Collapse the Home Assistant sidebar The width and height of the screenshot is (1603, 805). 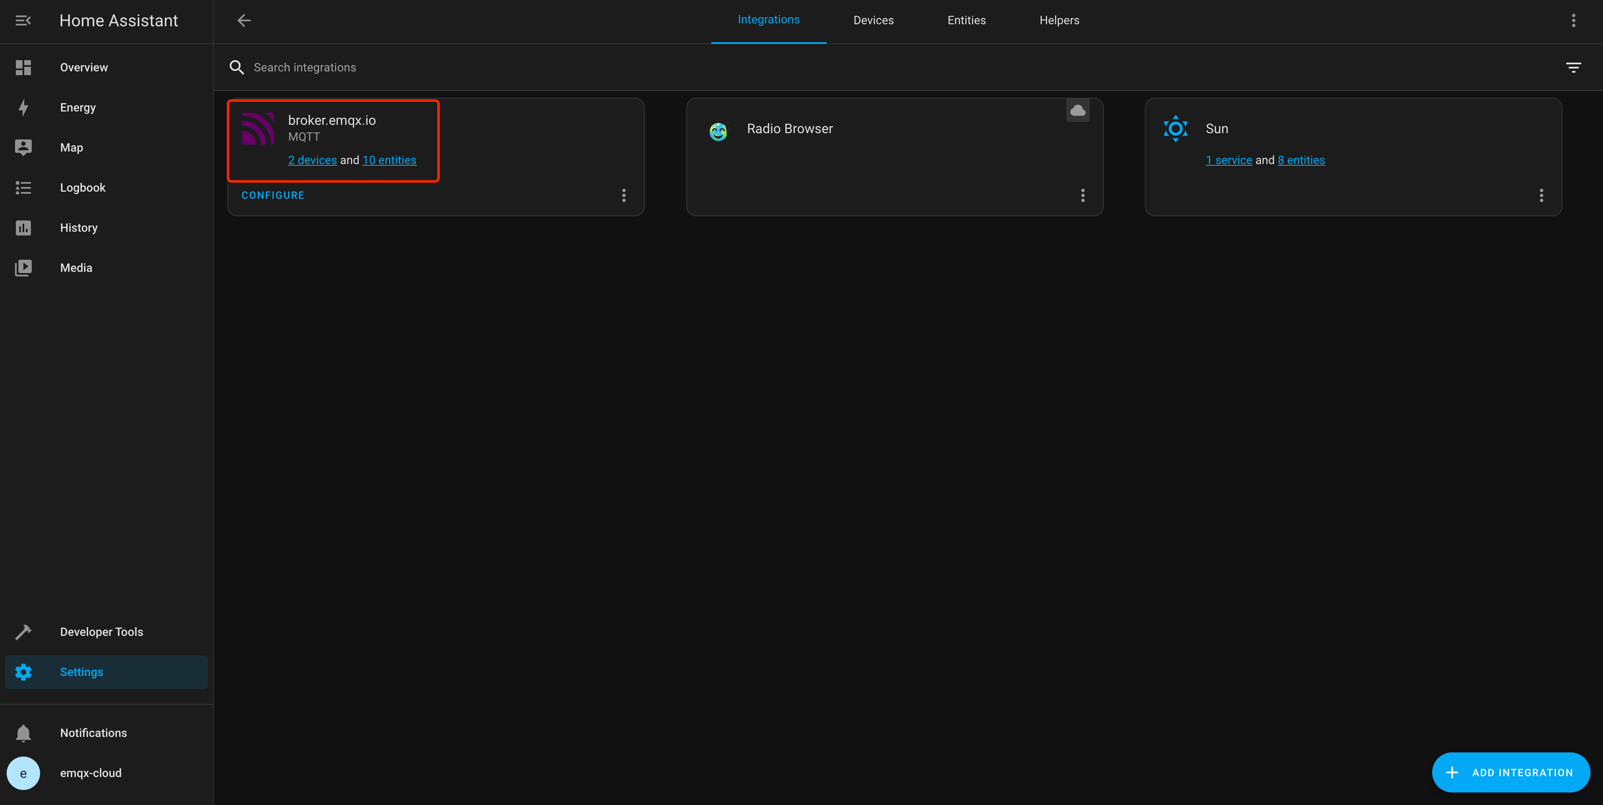click(23, 20)
